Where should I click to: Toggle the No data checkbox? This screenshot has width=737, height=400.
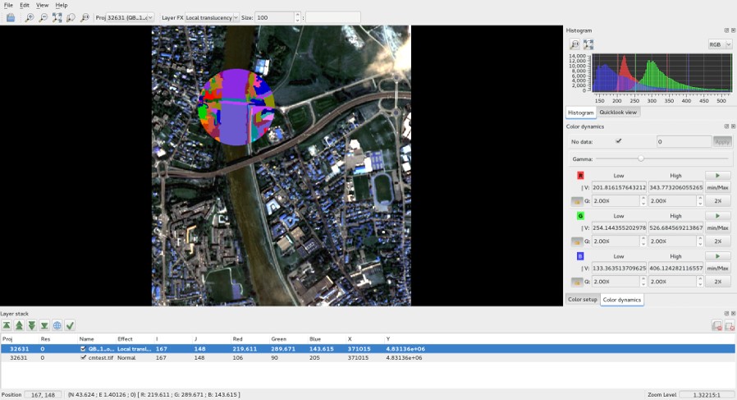[x=619, y=141]
